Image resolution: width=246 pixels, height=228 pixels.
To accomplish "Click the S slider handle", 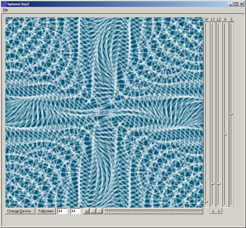I will pyautogui.click(x=231, y=114).
